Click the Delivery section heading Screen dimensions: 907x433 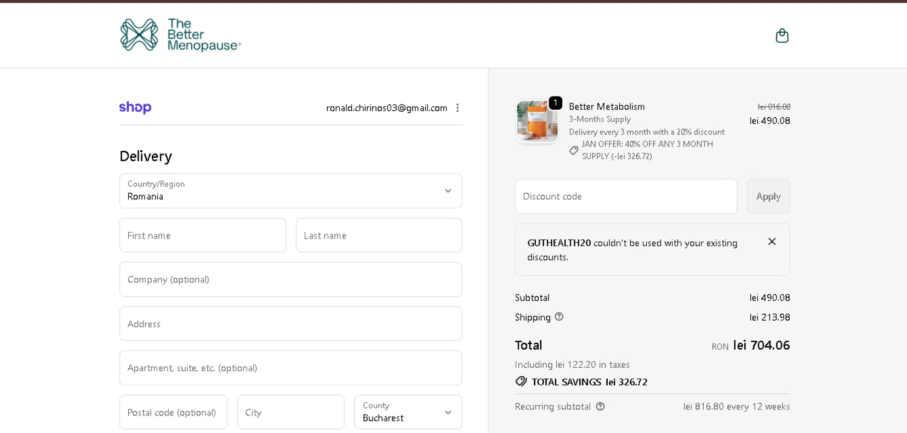146,156
